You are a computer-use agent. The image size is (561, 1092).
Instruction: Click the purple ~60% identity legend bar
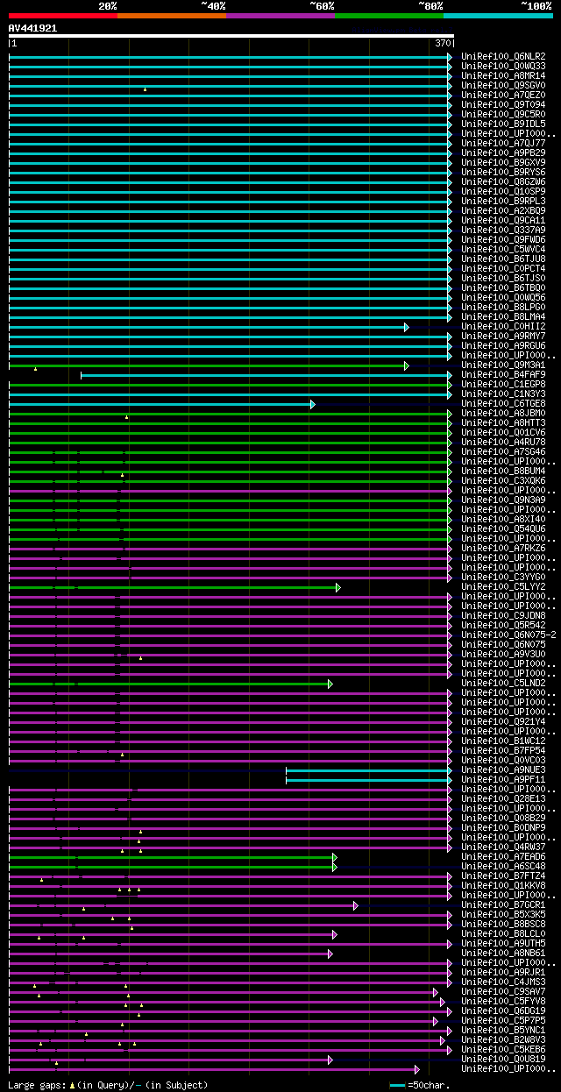pyautogui.click(x=280, y=15)
